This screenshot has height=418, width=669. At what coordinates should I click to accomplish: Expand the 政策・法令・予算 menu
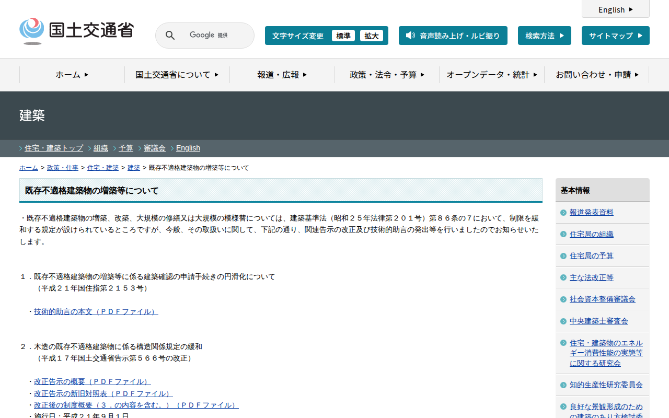pyautogui.click(x=387, y=75)
